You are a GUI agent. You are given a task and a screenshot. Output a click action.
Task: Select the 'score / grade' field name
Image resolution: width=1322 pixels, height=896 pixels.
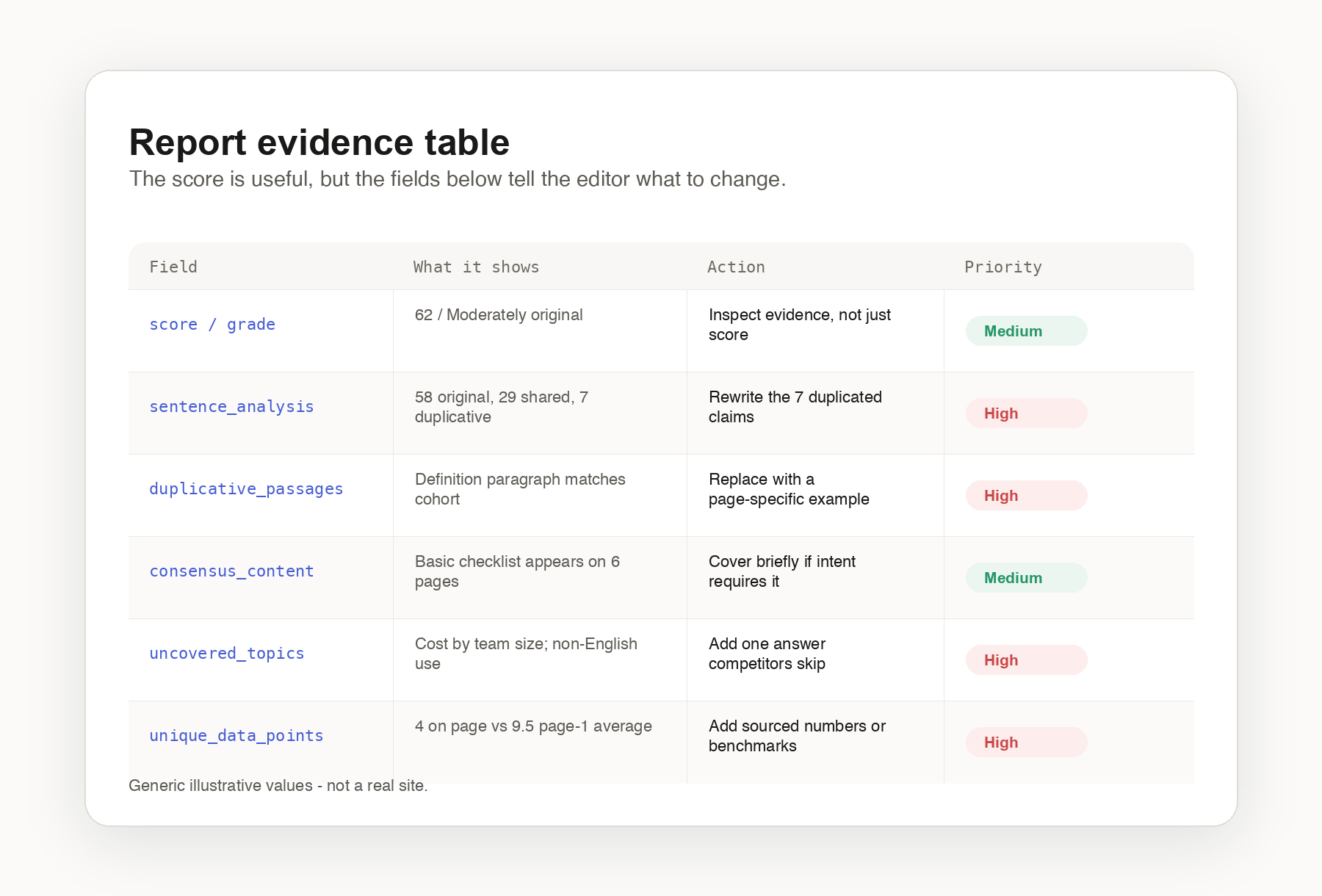coord(212,324)
